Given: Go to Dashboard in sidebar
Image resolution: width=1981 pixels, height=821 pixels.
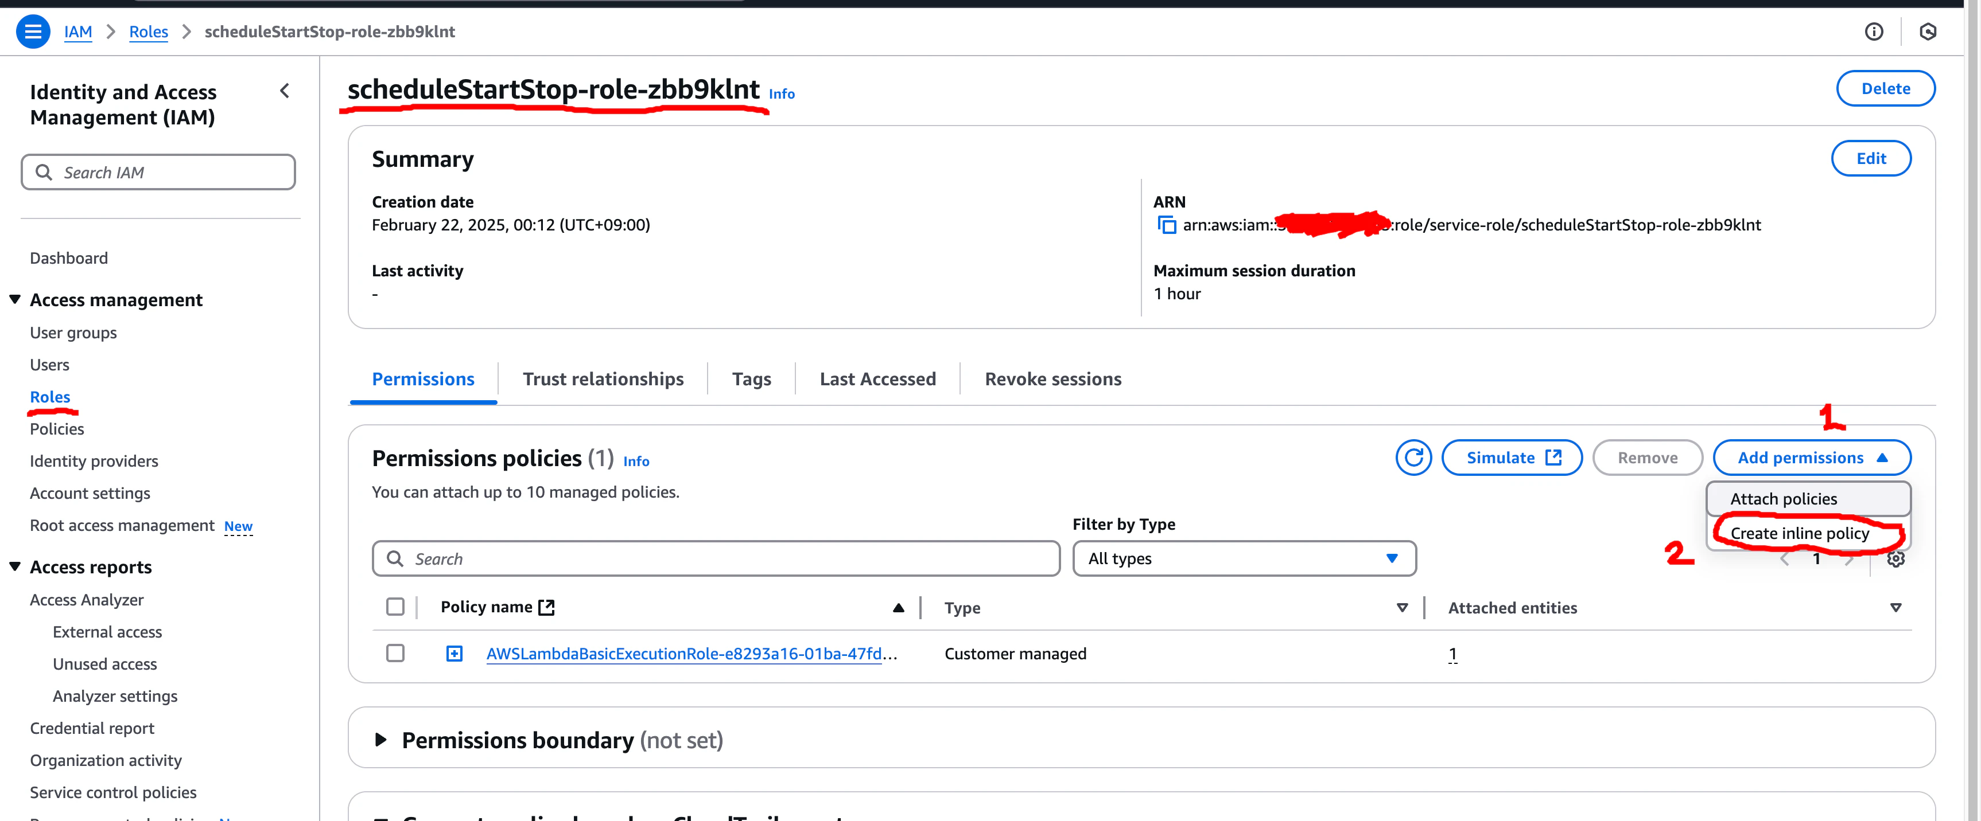Looking at the screenshot, I should pyautogui.click(x=68, y=258).
